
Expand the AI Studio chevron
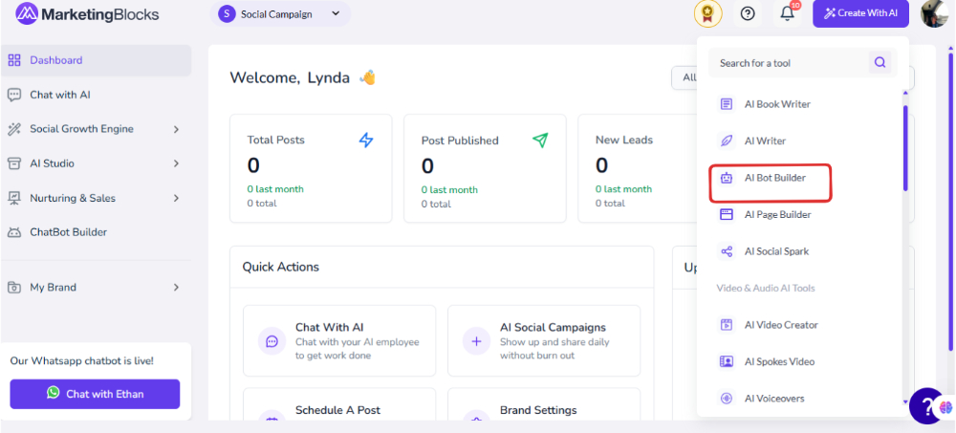click(x=176, y=163)
